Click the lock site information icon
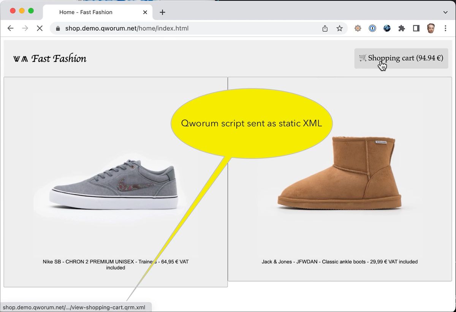Image resolution: width=456 pixels, height=312 pixels. point(58,29)
